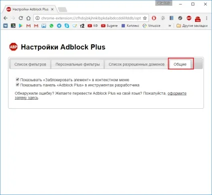The image size is (212, 195).
Task: Open the Google Play bookmark
Action: (20, 26)
